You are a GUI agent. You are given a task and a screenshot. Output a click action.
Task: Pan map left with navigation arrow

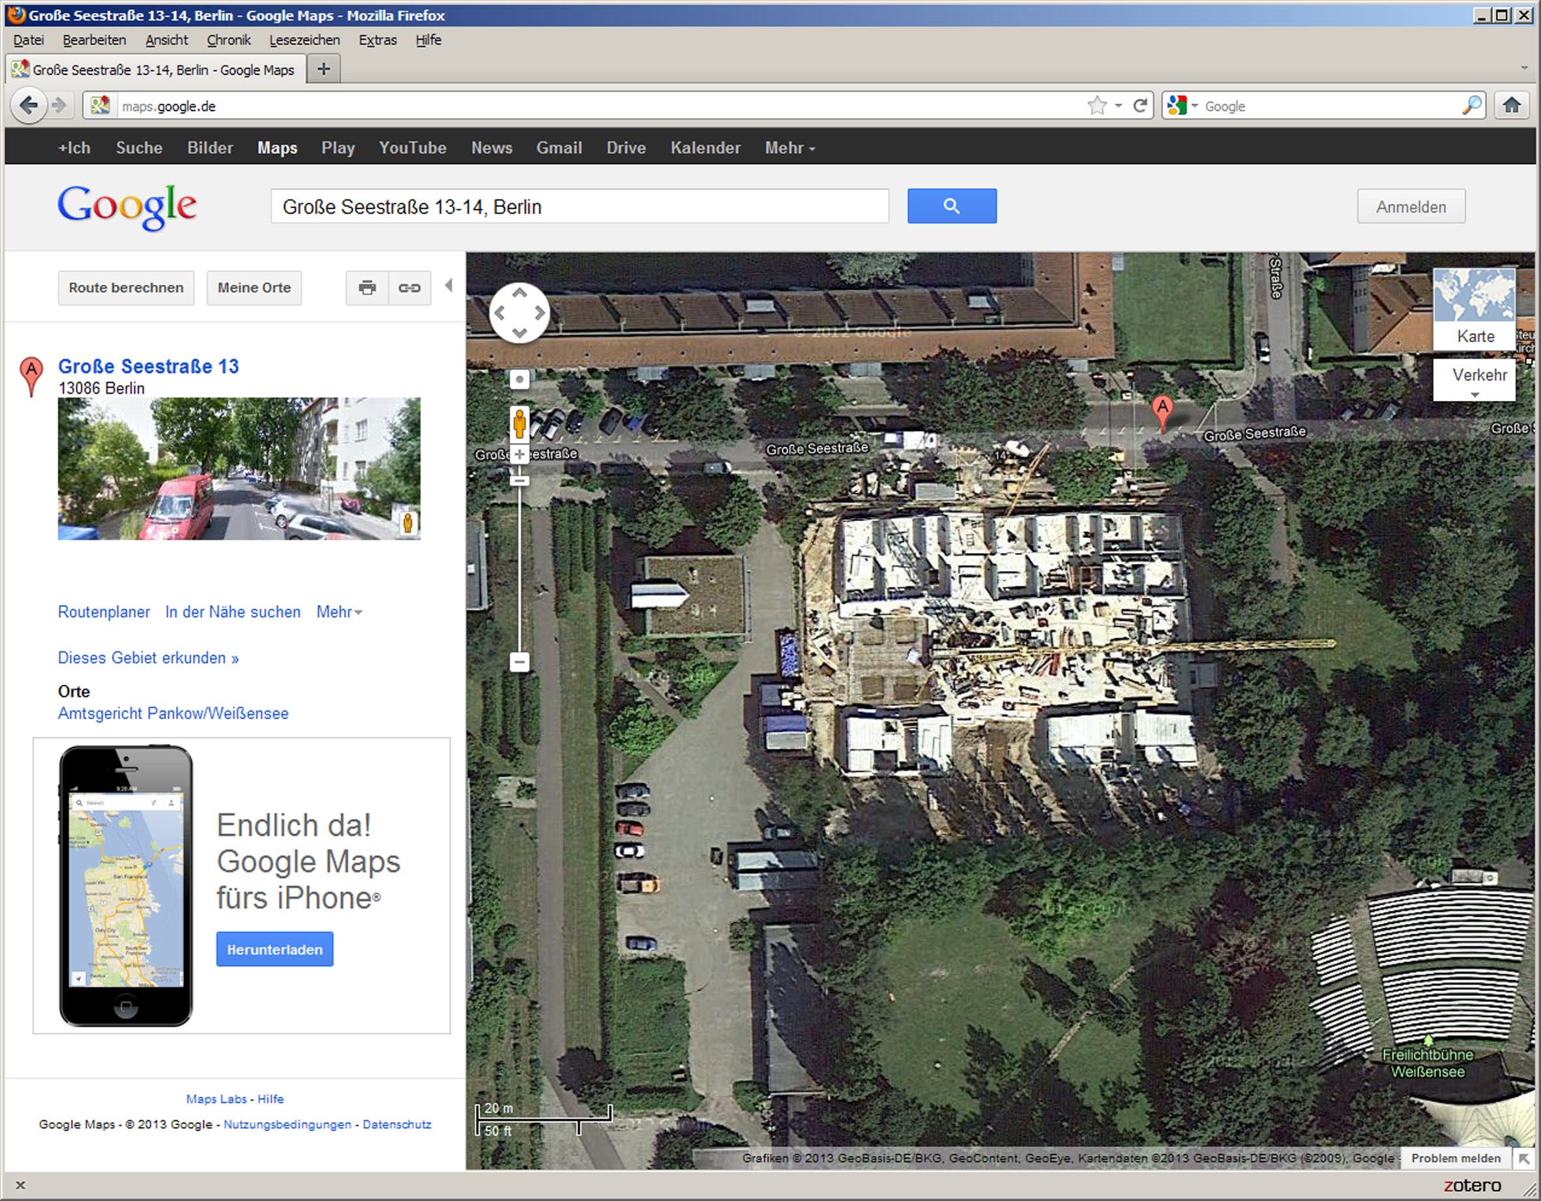tap(499, 312)
